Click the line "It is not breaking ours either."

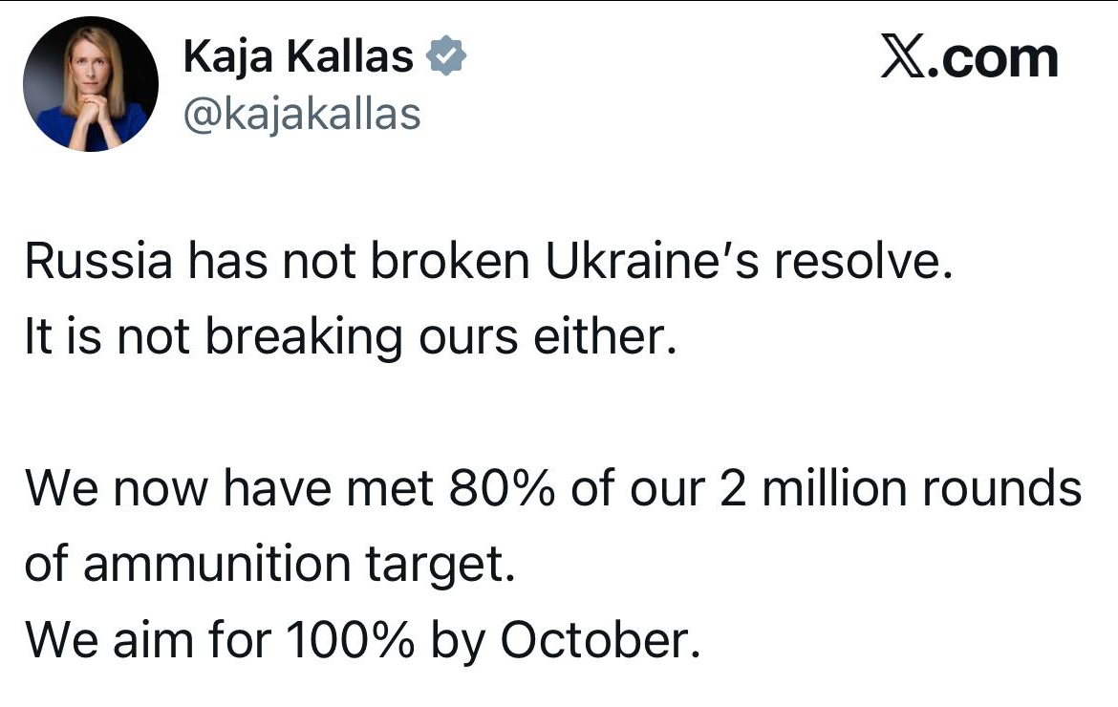tap(350, 338)
